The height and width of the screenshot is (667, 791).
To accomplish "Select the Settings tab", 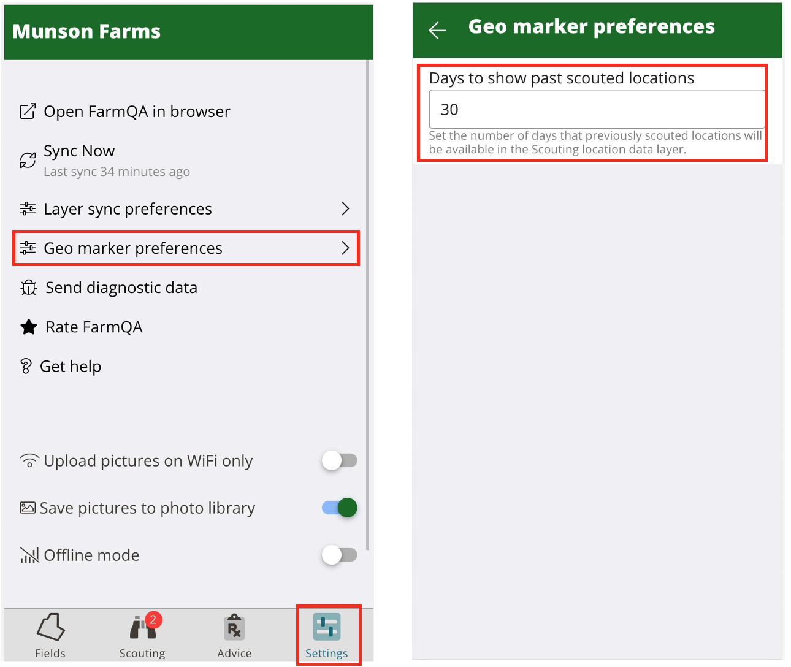I will (327, 635).
